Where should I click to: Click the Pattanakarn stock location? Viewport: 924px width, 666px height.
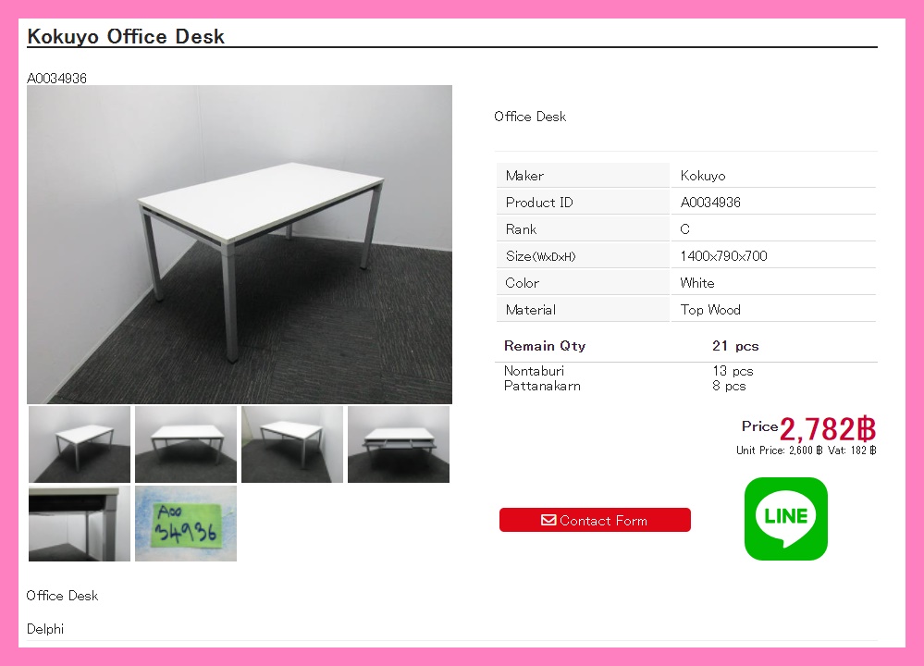pyautogui.click(x=542, y=386)
